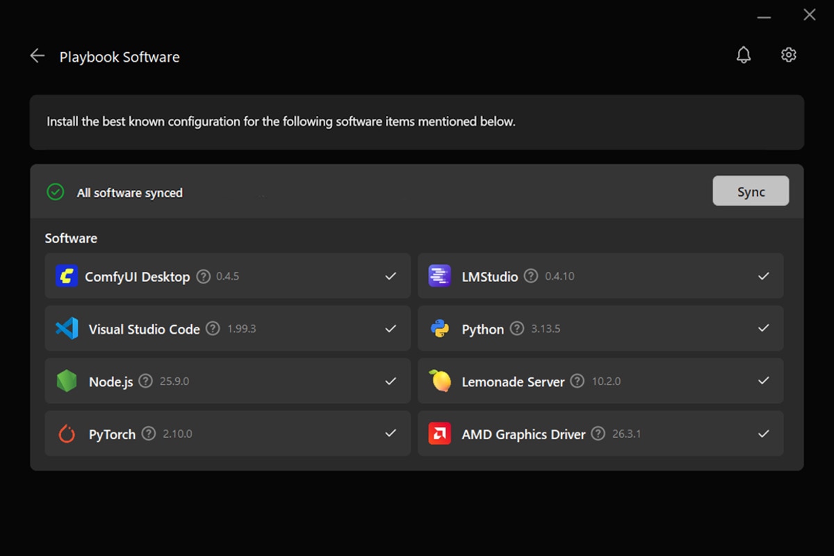
Task: Open notifications bell
Action: tap(744, 55)
